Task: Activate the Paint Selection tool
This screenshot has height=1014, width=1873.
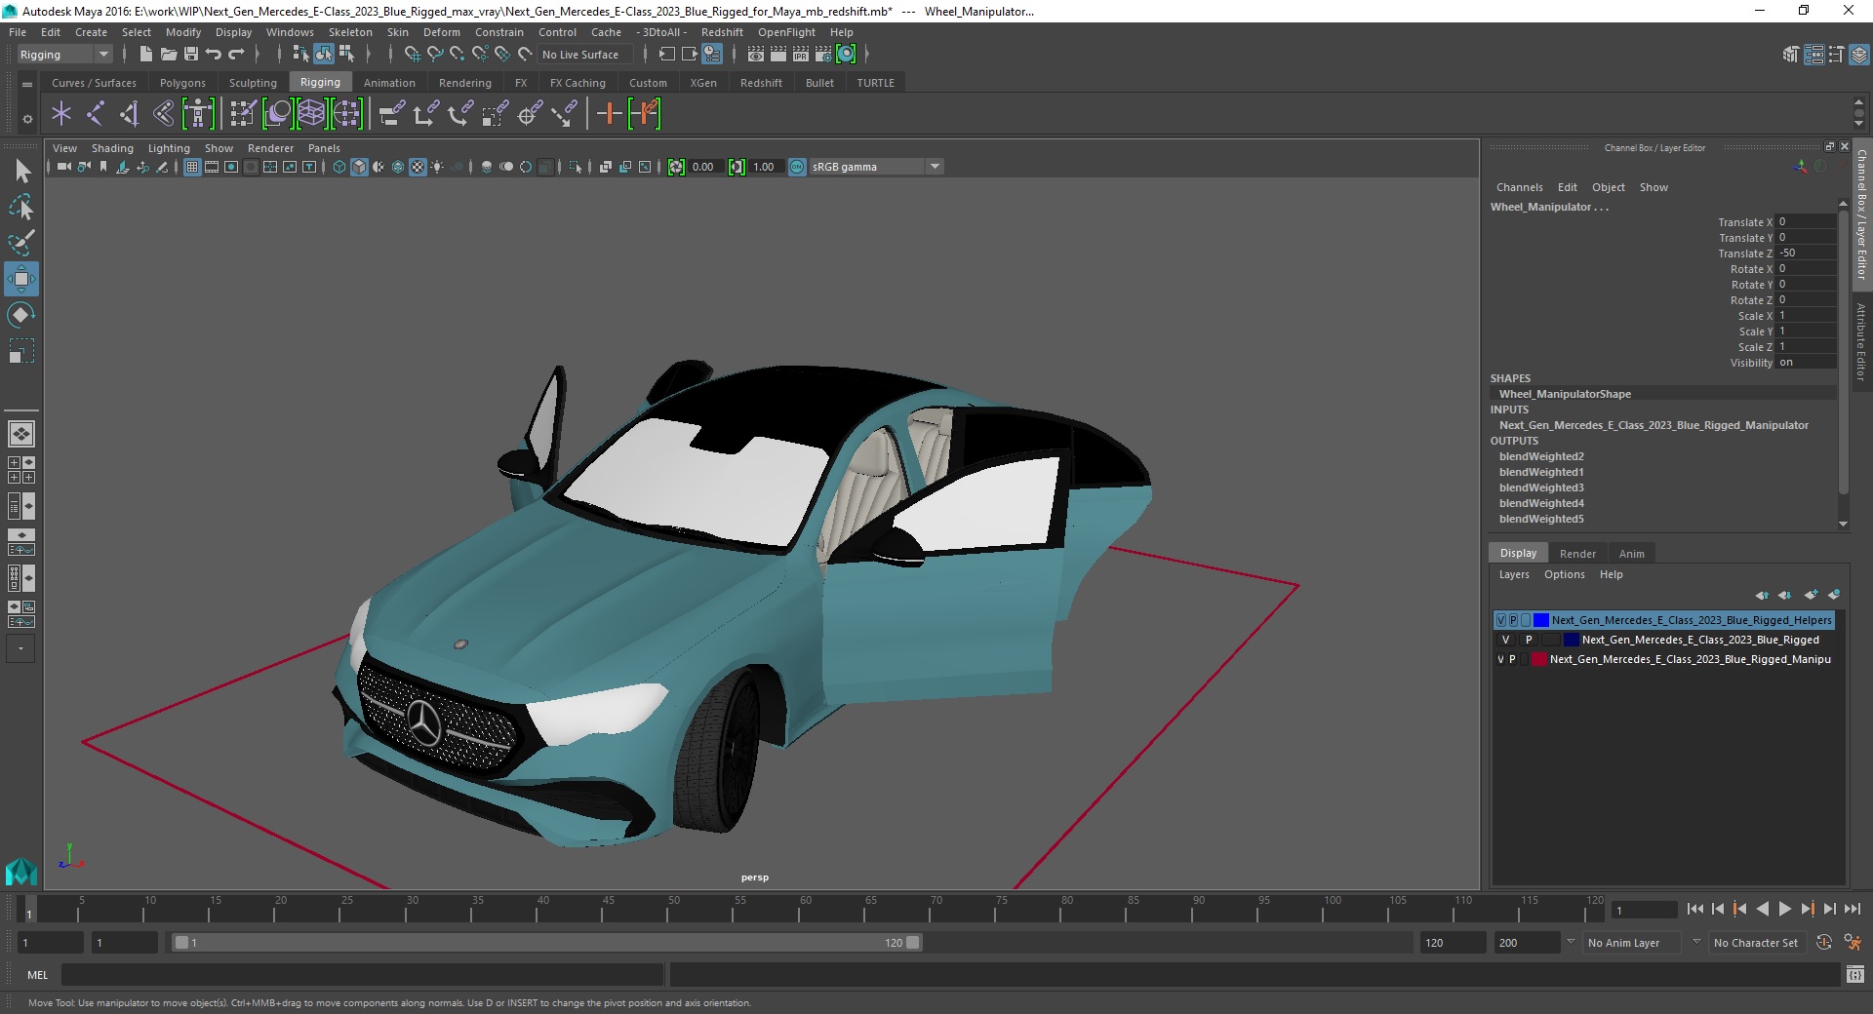Action: point(21,242)
